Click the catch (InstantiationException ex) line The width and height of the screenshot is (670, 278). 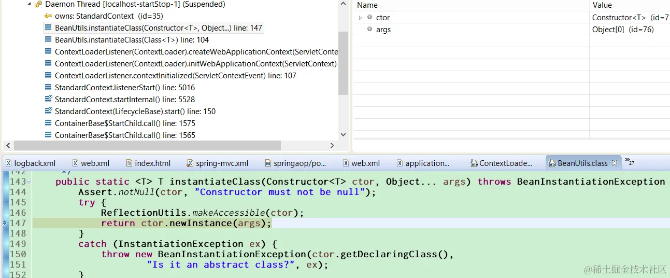(178, 244)
